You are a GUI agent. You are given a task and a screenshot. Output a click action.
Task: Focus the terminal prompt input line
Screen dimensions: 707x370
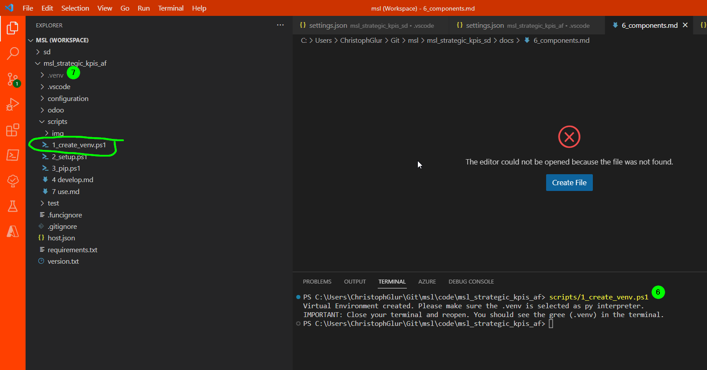pos(551,324)
